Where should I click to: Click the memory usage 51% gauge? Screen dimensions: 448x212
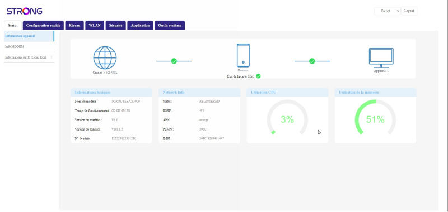coord(375,117)
